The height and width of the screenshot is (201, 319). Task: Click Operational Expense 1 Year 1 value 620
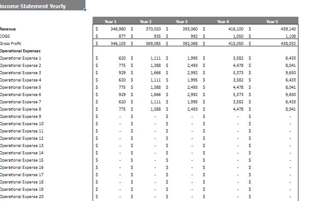[122, 58]
